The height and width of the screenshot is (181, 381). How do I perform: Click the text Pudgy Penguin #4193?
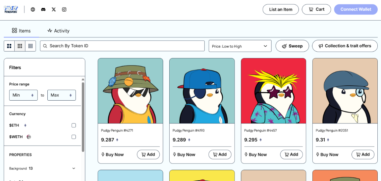(189, 130)
